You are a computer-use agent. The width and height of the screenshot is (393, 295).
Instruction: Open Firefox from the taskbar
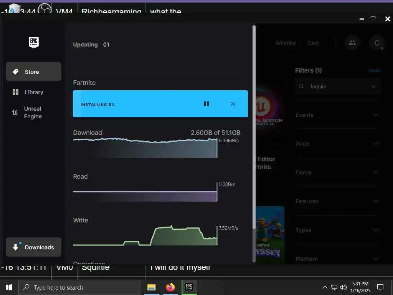point(170,287)
